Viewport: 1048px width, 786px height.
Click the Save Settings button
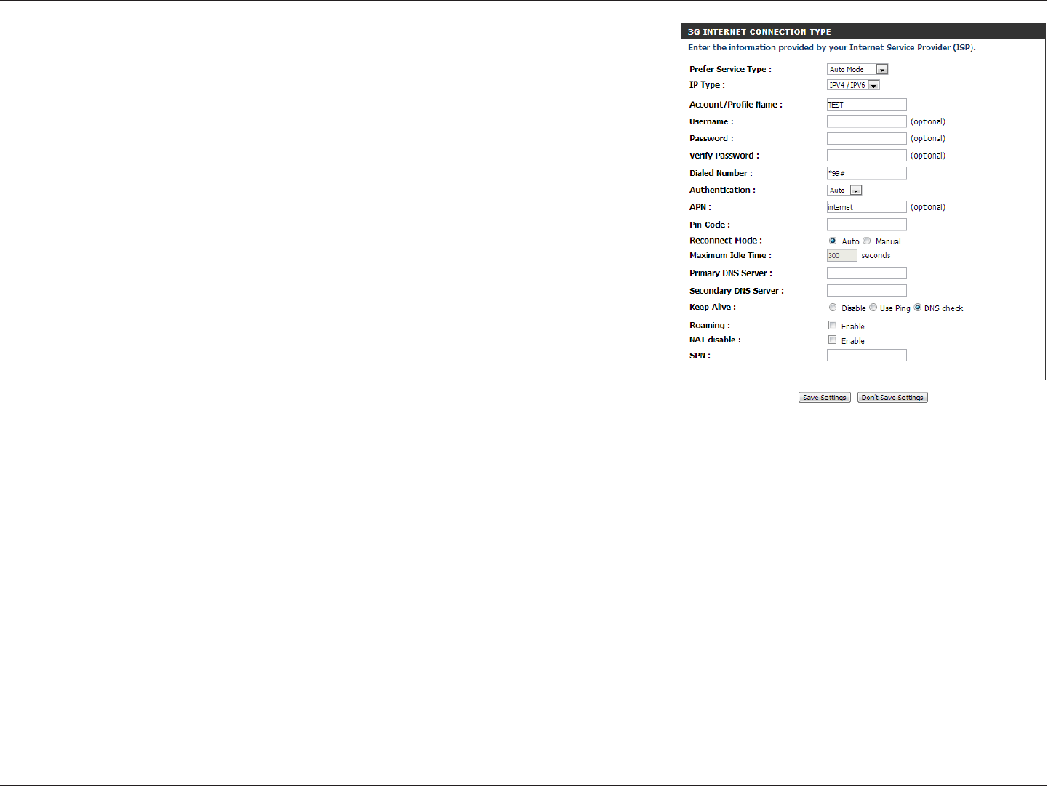pyautogui.click(x=824, y=398)
